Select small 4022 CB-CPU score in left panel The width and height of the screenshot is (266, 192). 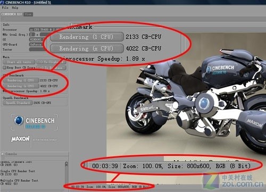pos(49,86)
